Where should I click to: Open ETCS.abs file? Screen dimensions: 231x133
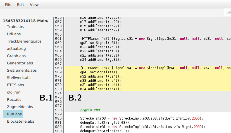click(x=15, y=85)
